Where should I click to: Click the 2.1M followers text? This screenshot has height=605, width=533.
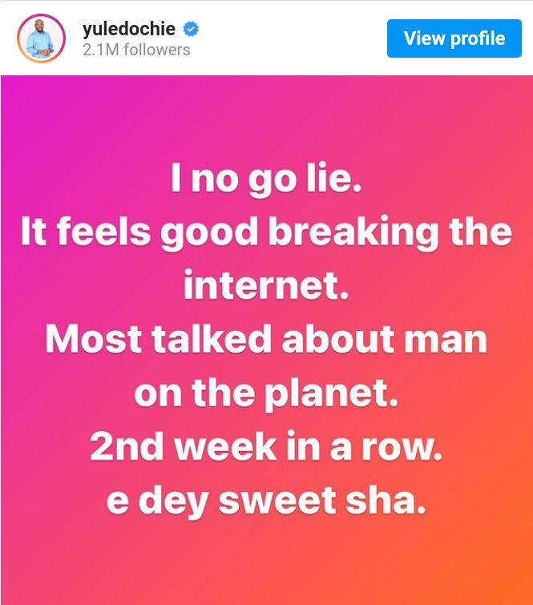coord(136,50)
